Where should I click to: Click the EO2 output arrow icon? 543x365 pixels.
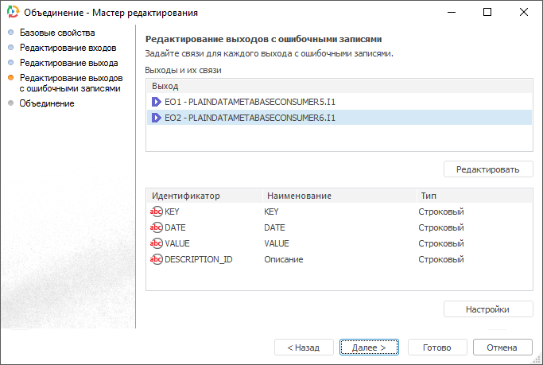click(156, 118)
